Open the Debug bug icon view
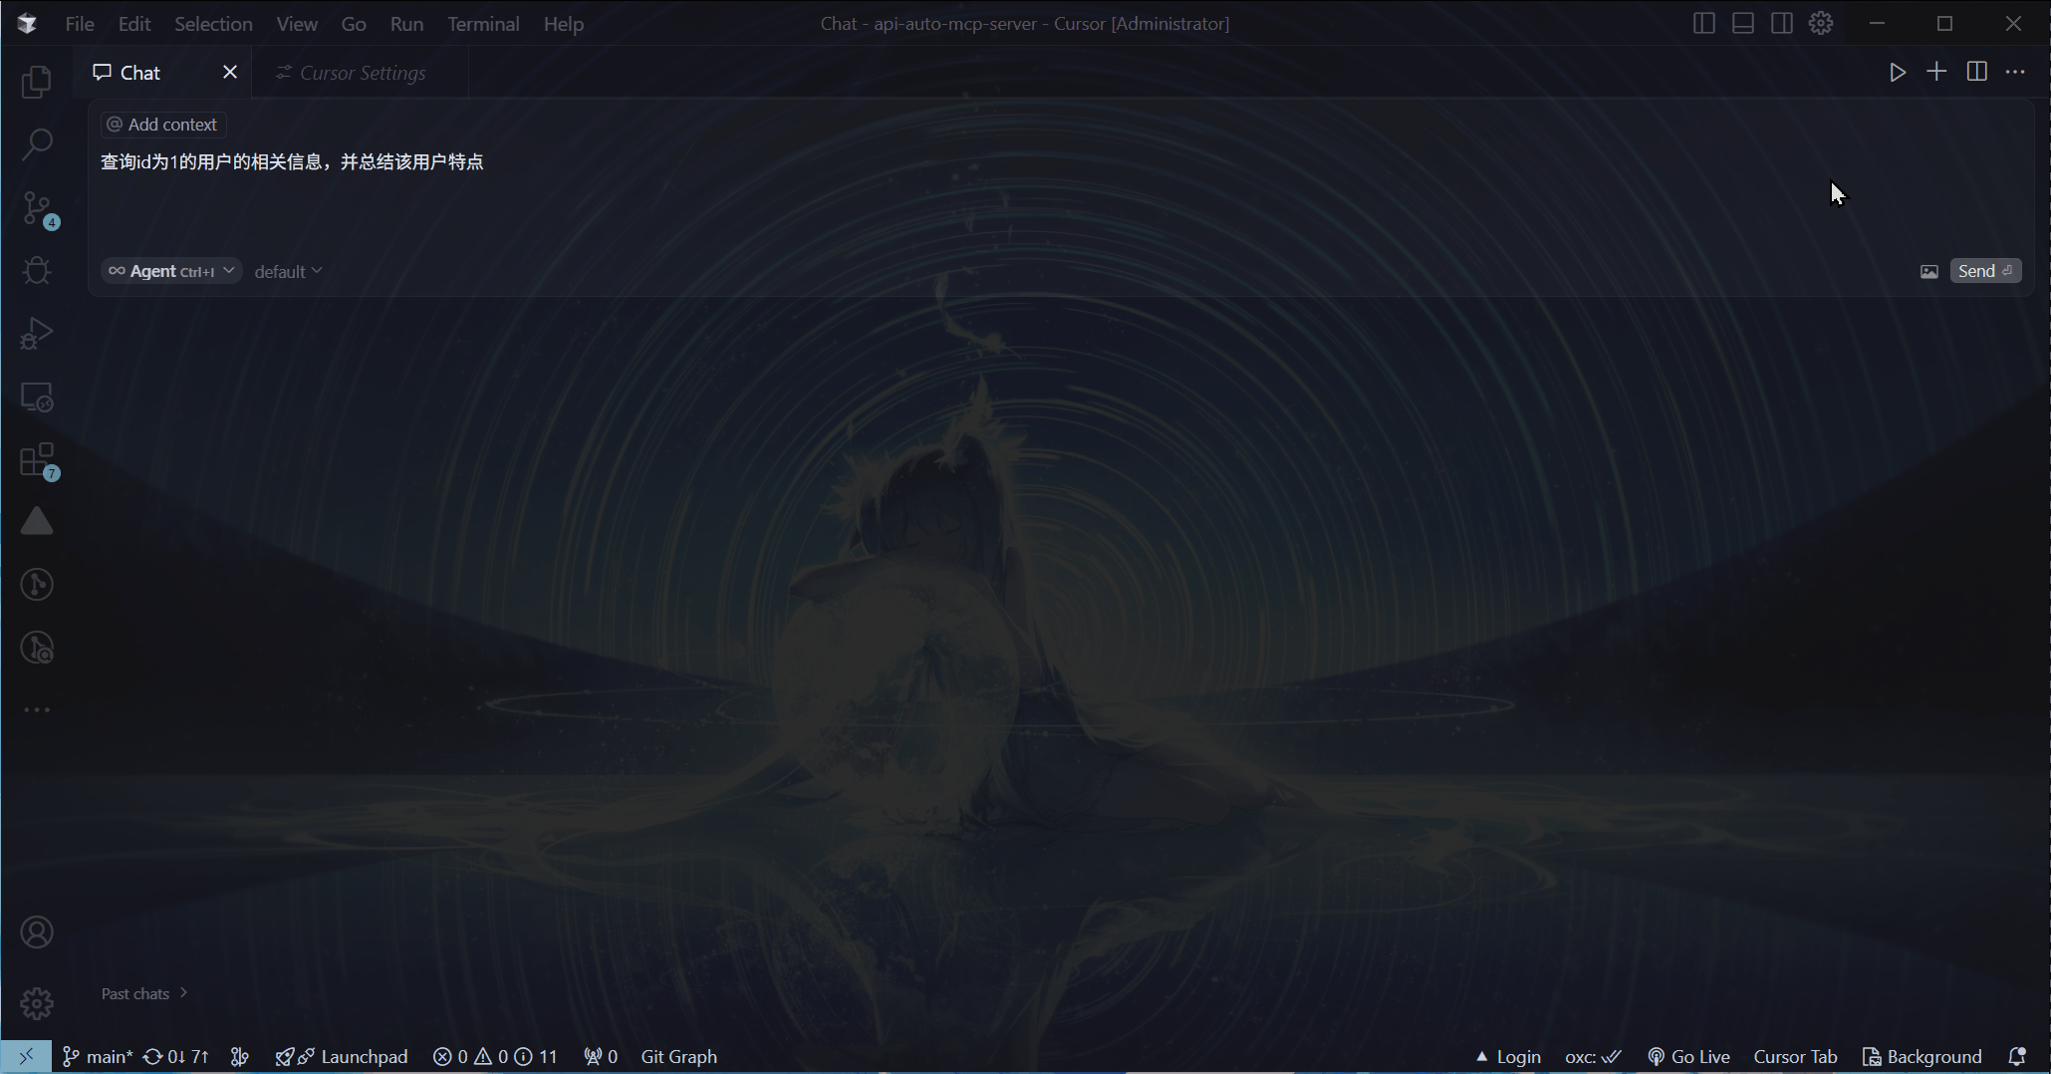Viewport: 2051px width, 1074px height. 37,271
